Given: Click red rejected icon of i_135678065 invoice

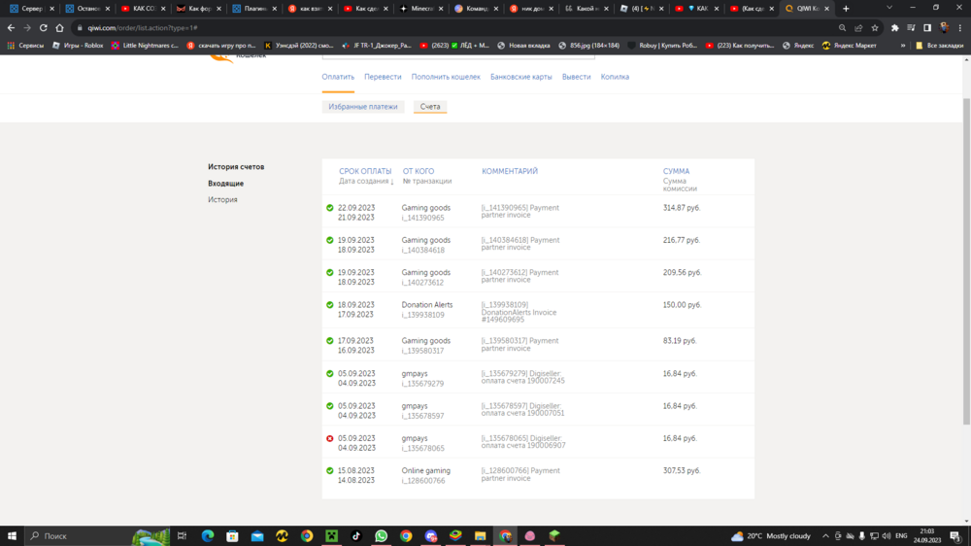Looking at the screenshot, I should point(329,439).
